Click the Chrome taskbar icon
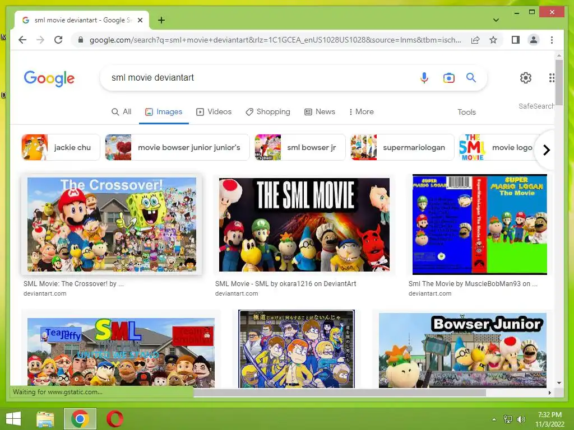The image size is (574, 430). tap(80, 419)
